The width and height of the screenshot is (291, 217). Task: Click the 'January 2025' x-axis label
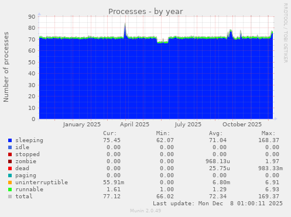[82, 125]
